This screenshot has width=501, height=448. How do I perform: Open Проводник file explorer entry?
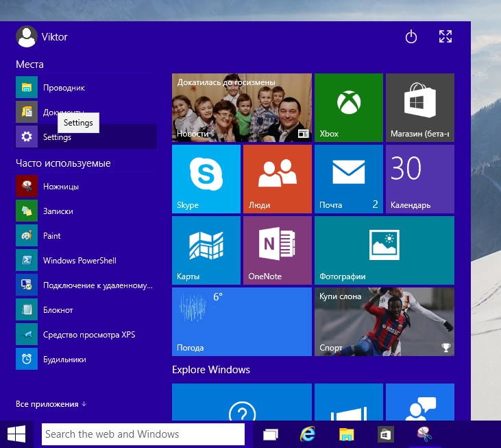(86, 87)
